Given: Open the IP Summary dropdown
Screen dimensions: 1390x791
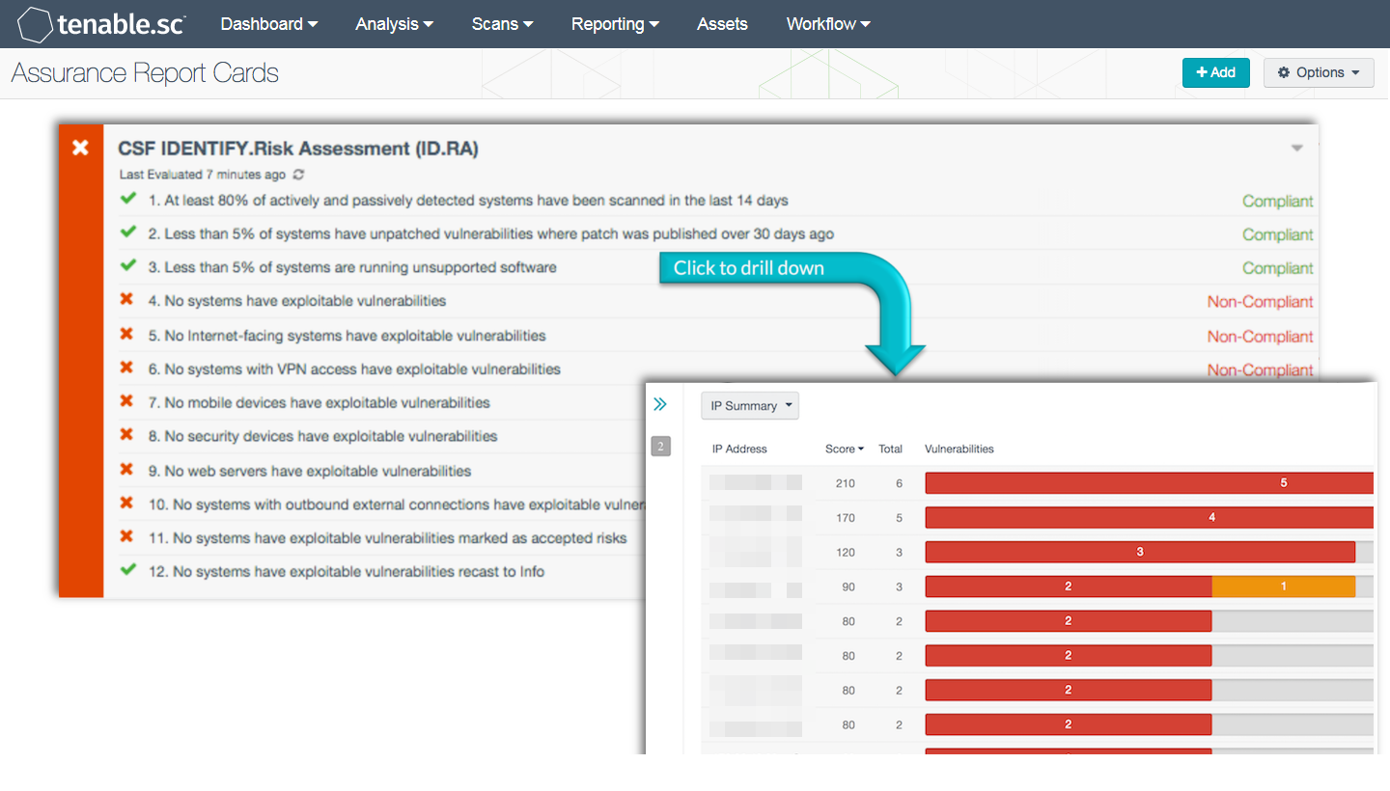Looking at the screenshot, I should pos(750,406).
